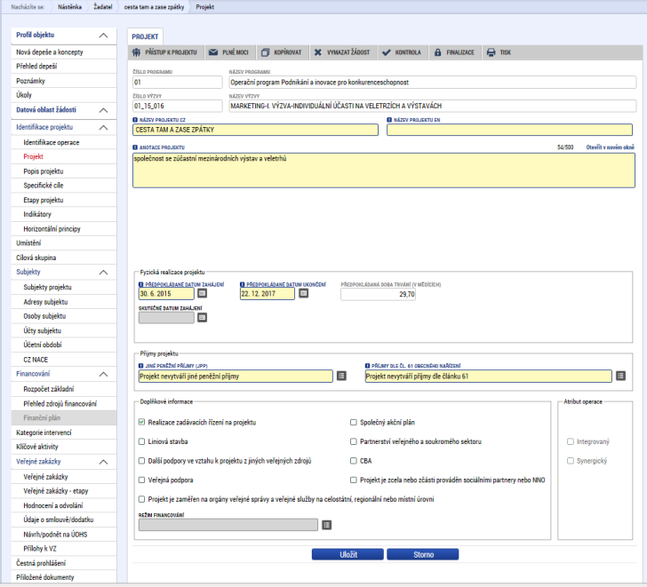Collapse the Subjekty group

coord(104,272)
